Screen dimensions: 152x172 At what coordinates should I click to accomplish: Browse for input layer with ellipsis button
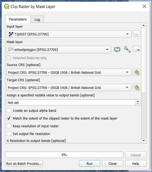[x=137, y=34]
